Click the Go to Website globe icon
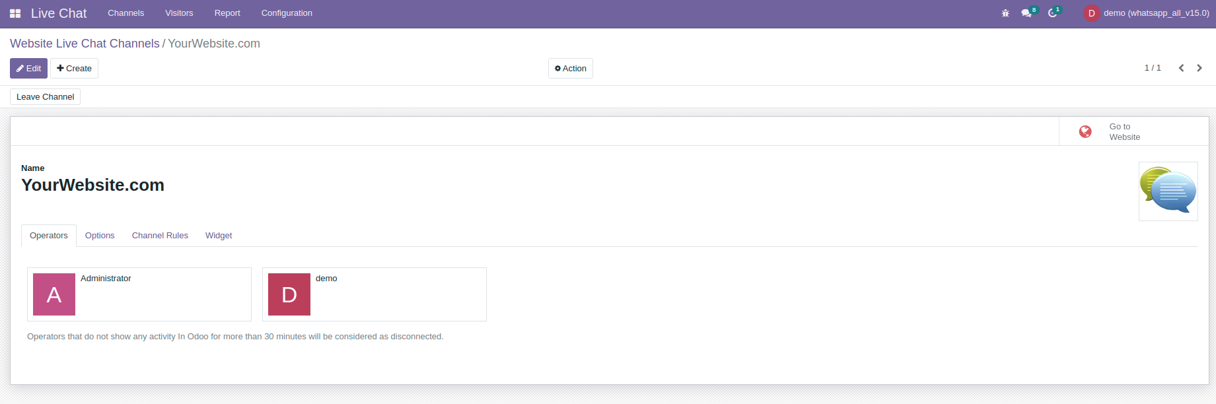Image resolution: width=1216 pixels, height=404 pixels. click(x=1085, y=132)
